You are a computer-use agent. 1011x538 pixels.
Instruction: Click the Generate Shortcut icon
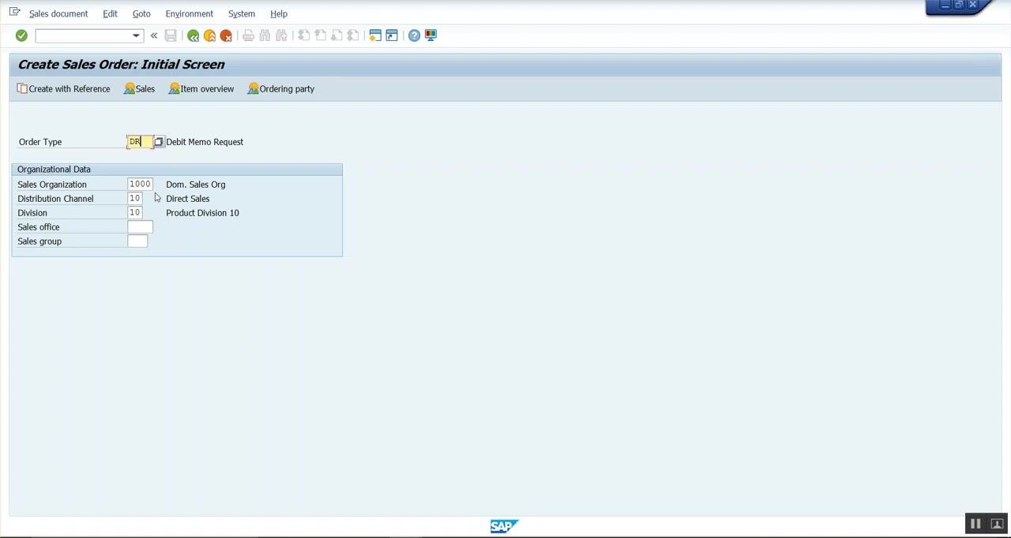(x=392, y=35)
